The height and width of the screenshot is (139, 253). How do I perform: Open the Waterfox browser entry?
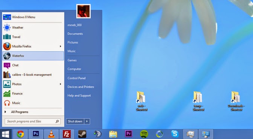[33, 56]
